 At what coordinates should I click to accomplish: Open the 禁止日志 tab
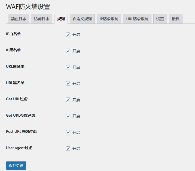tap(19, 19)
